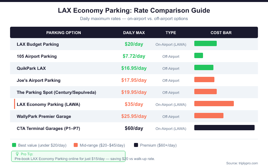The width and height of the screenshot is (268, 167).
Task: Click the QuikPark LAX green cost bar
Action: 204,67
